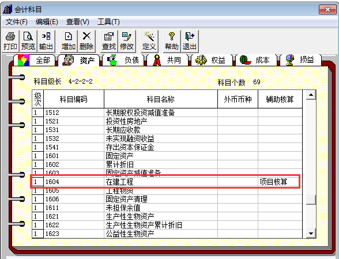This screenshot has height=259, width=339.
Task: Click the 退出 exit toolbar icon
Action: coord(190,41)
